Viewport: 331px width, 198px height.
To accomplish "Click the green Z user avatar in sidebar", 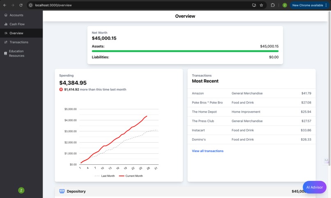I will (x=21, y=191).
